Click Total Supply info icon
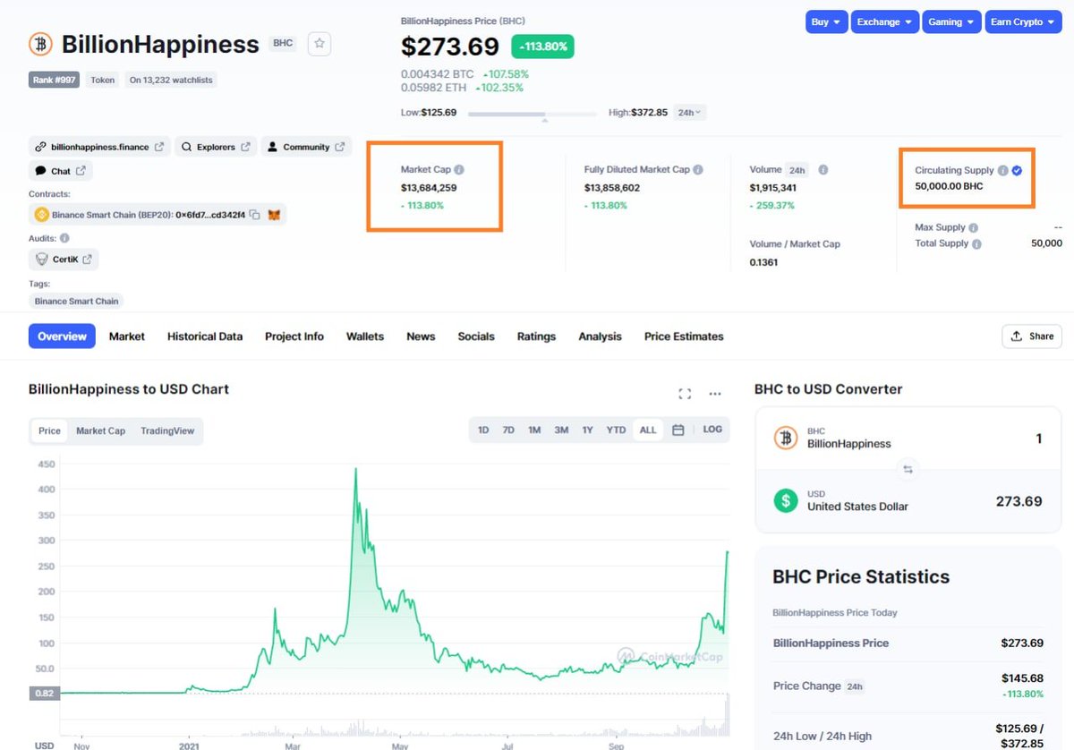 (976, 243)
